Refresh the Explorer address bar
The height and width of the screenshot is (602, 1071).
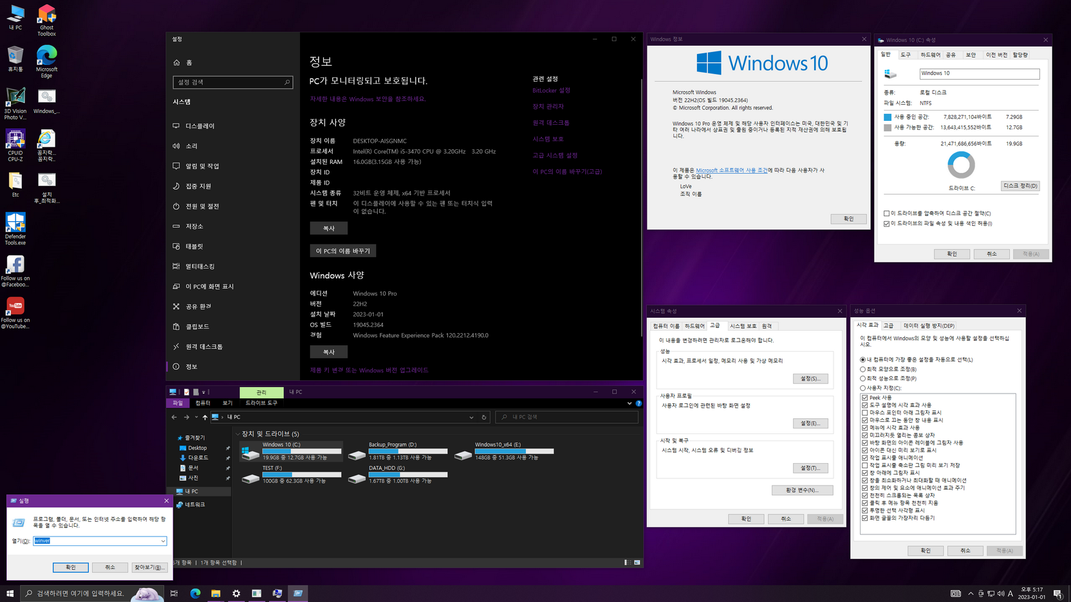pos(484,417)
